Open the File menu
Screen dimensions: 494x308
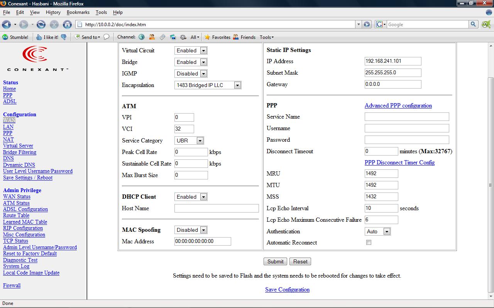[7, 12]
